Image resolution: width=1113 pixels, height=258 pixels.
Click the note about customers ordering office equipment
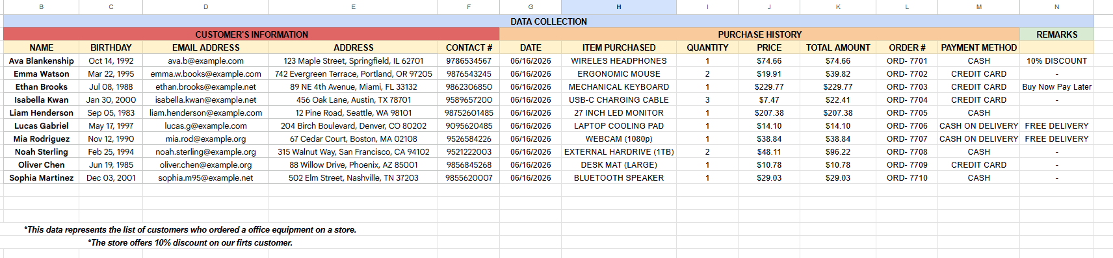point(190,229)
